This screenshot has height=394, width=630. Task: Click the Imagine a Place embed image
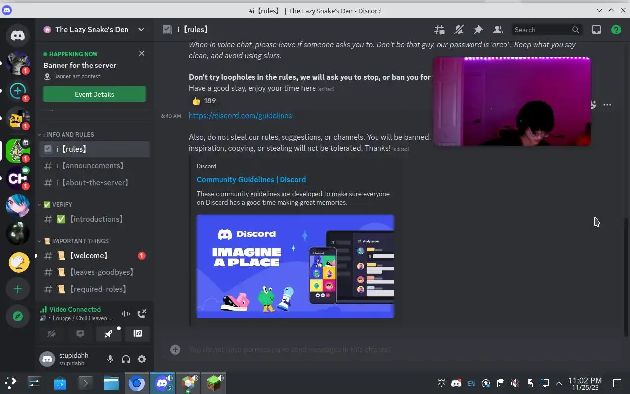pos(295,266)
